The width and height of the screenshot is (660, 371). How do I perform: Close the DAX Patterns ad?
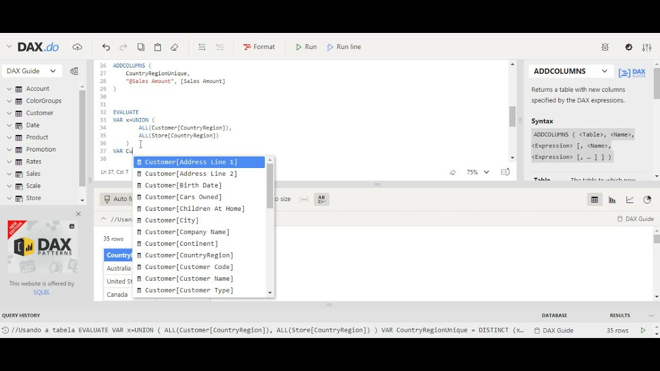(x=78, y=214)
